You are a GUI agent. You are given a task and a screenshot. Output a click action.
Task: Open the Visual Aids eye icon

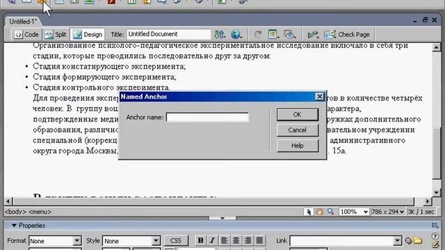coord(290,35)
